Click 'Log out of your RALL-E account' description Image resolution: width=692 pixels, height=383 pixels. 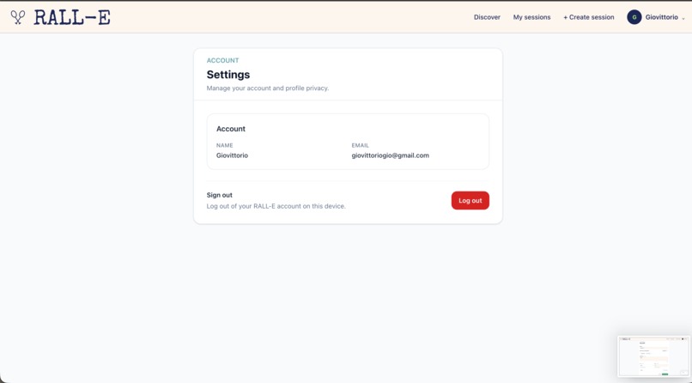tap(276, 206)
